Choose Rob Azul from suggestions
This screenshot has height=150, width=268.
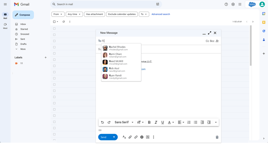click(x=121, y=70)
